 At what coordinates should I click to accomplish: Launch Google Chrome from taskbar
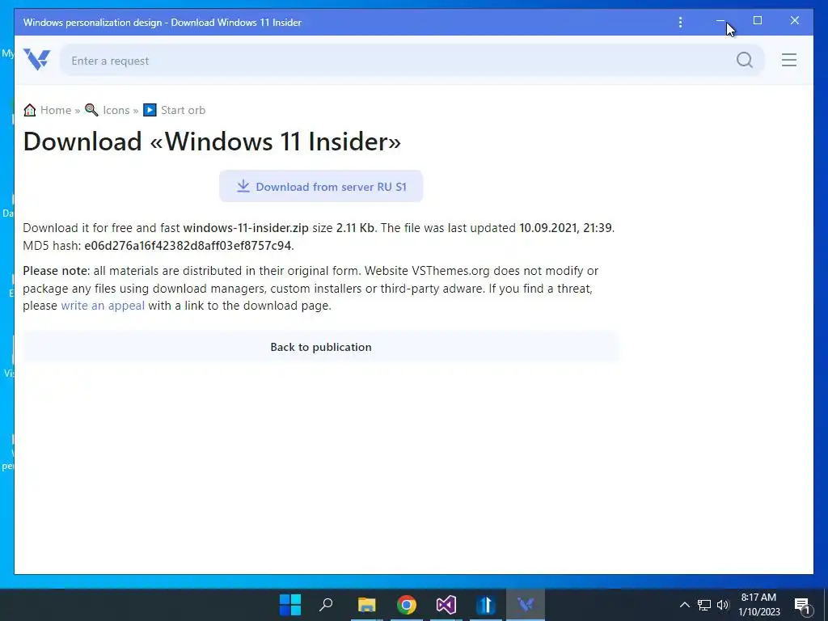coord(406,605)
